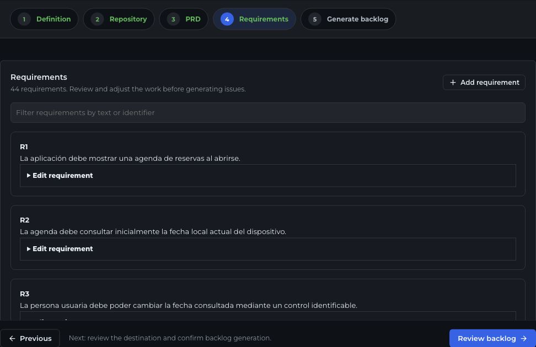Switch to the PRD step

pyautogui.click(x=184, y=19)
